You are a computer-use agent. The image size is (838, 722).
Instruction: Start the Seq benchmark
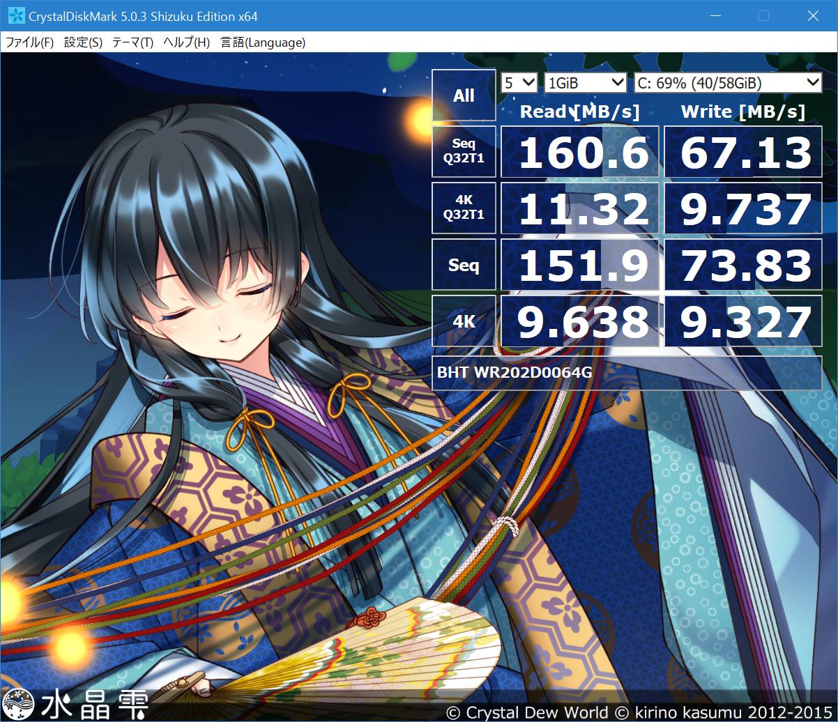pyautogui.click(x=464, y=265)
